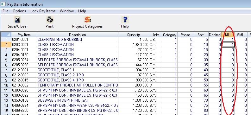Viewport: 251px width, 115px height.
Task: Select all cells via grid corner button
Action: tap(6, 35)
